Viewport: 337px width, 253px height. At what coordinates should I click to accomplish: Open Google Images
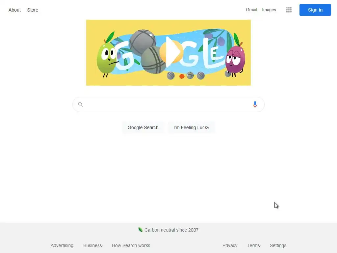tap(269, 10)
